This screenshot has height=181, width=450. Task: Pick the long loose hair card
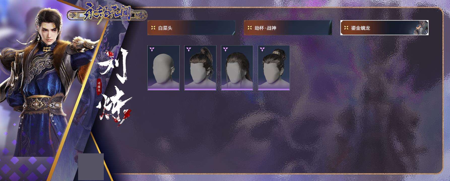pyautogui.click(x=237, y=68)
